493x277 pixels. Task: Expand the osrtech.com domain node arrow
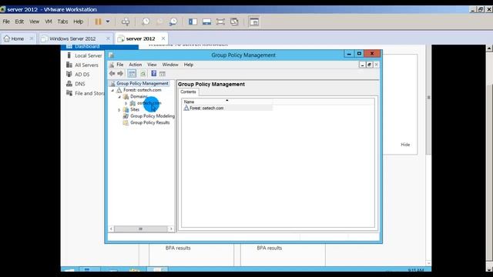(x=126, y=103)
